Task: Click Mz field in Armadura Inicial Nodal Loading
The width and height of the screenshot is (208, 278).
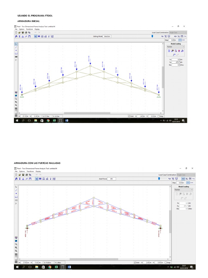Action: [176, 65]
